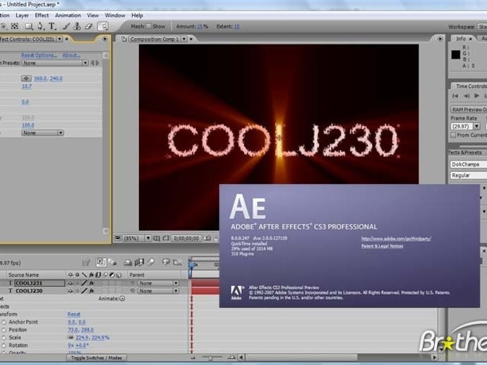The width and height of the screenshot is (487, 365).
Task: Open the Window menu
Action: pyautogui.click(x=115, y=16)
